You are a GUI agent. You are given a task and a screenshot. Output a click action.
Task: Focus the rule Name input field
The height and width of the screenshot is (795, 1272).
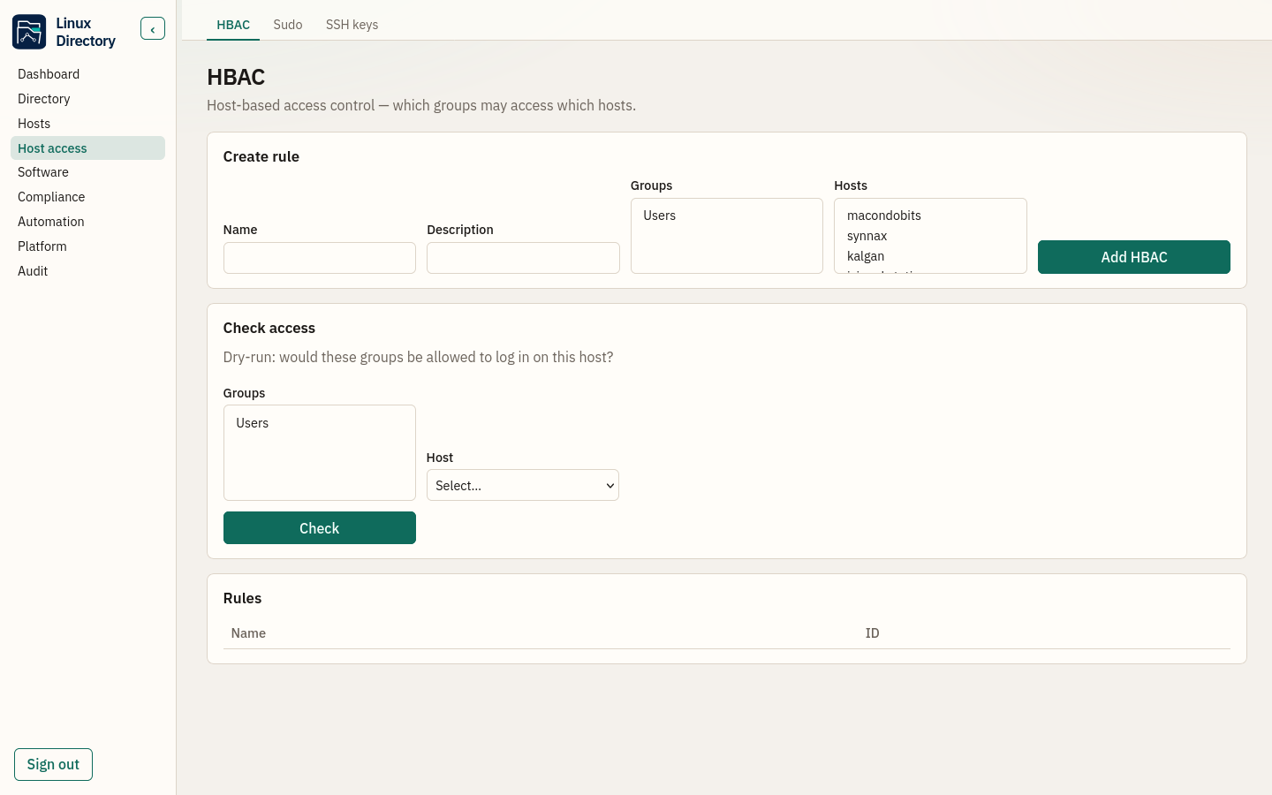click(320, 258)
